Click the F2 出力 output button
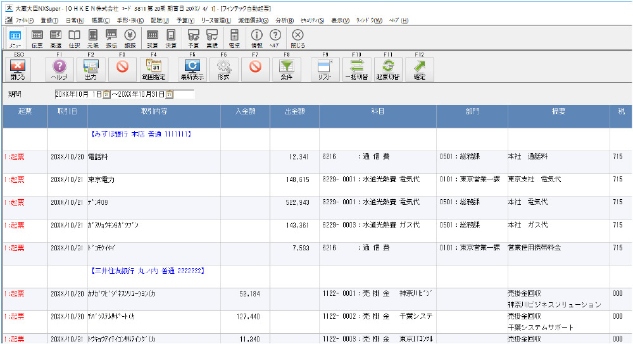This screenshot has width=633, height=344. click(91, 70)
